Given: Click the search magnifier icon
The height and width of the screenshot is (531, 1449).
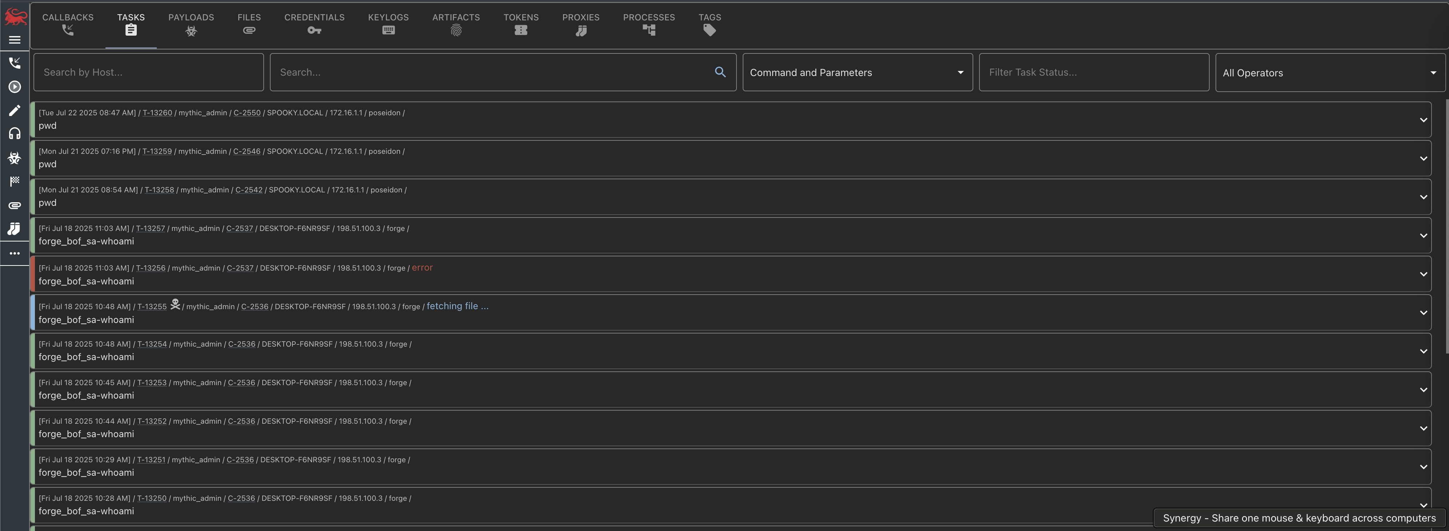Looking at the screenshot, I should tap(720, 72).
